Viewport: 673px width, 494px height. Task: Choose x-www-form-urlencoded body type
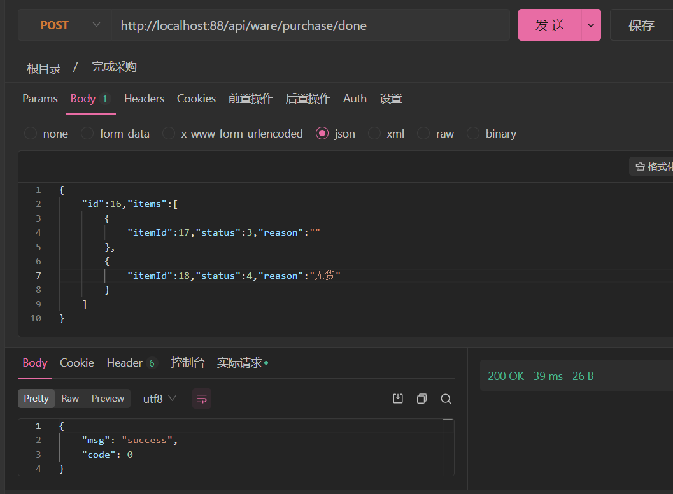(x=169, y=134)
